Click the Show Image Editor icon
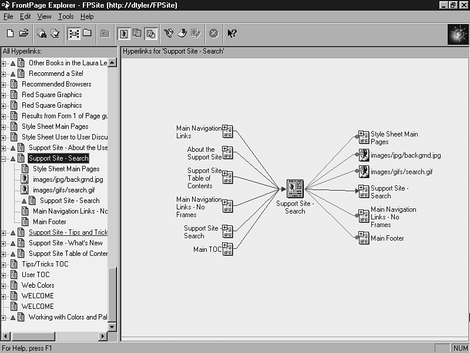The width and height of the screenshot is (470, 353). (196, 34)
